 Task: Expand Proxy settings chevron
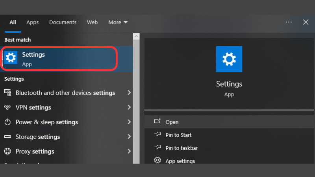click(129, 151)
